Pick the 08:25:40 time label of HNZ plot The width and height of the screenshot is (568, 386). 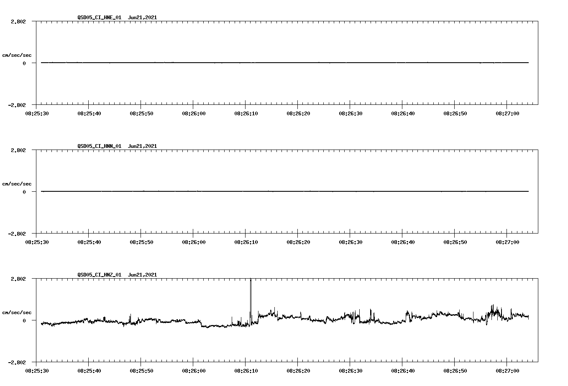click(x=89, y=371)
